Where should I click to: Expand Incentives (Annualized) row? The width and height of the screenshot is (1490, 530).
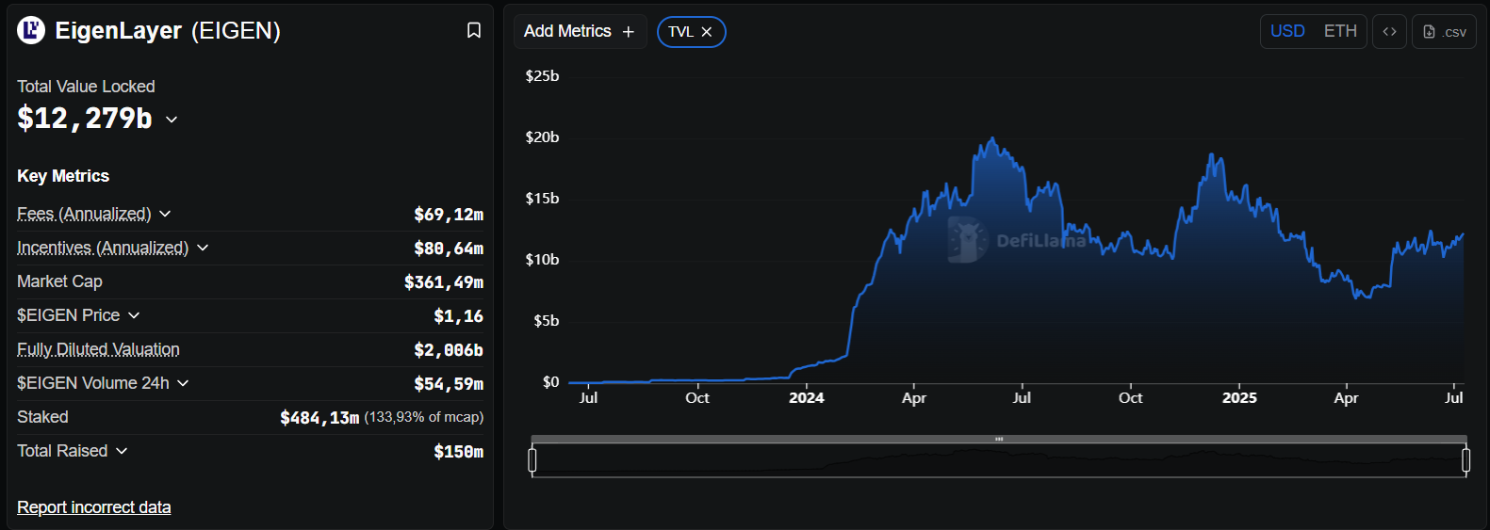pos(203,248)
